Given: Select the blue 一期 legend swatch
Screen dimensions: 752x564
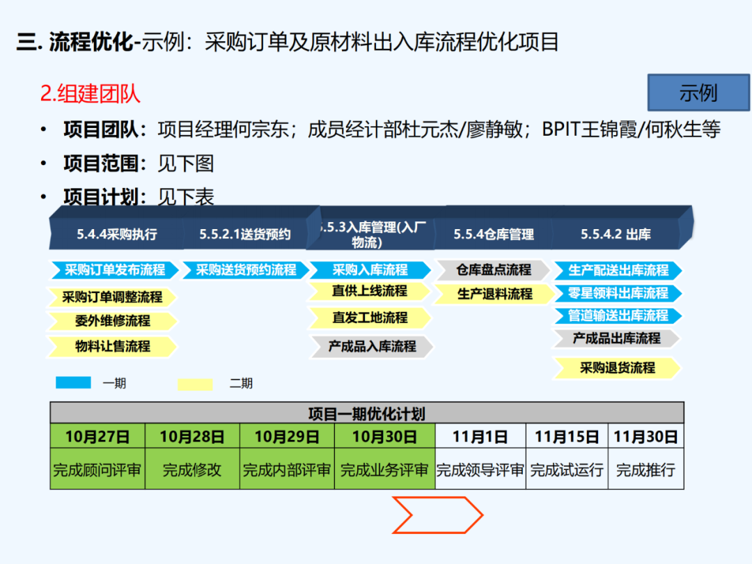Looking at the screenshot, I should coord(73,382).
